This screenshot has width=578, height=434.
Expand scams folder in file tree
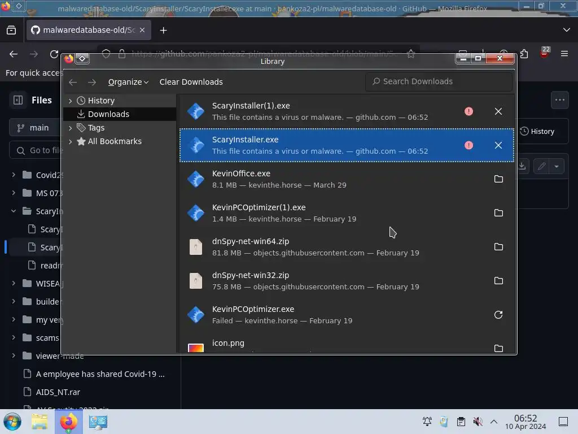(x=14, y=338)
